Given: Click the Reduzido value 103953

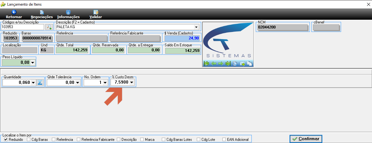Looking at the screenshot, I should pos(11,38).
